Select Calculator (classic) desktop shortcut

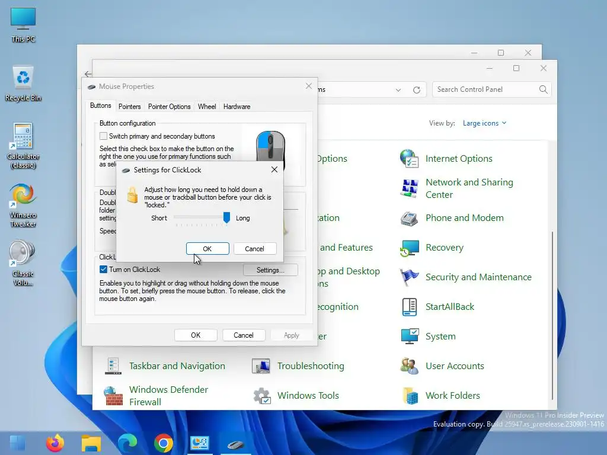pos(23,146)
